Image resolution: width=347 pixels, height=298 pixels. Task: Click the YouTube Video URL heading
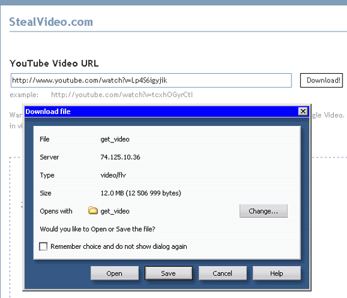54,64
